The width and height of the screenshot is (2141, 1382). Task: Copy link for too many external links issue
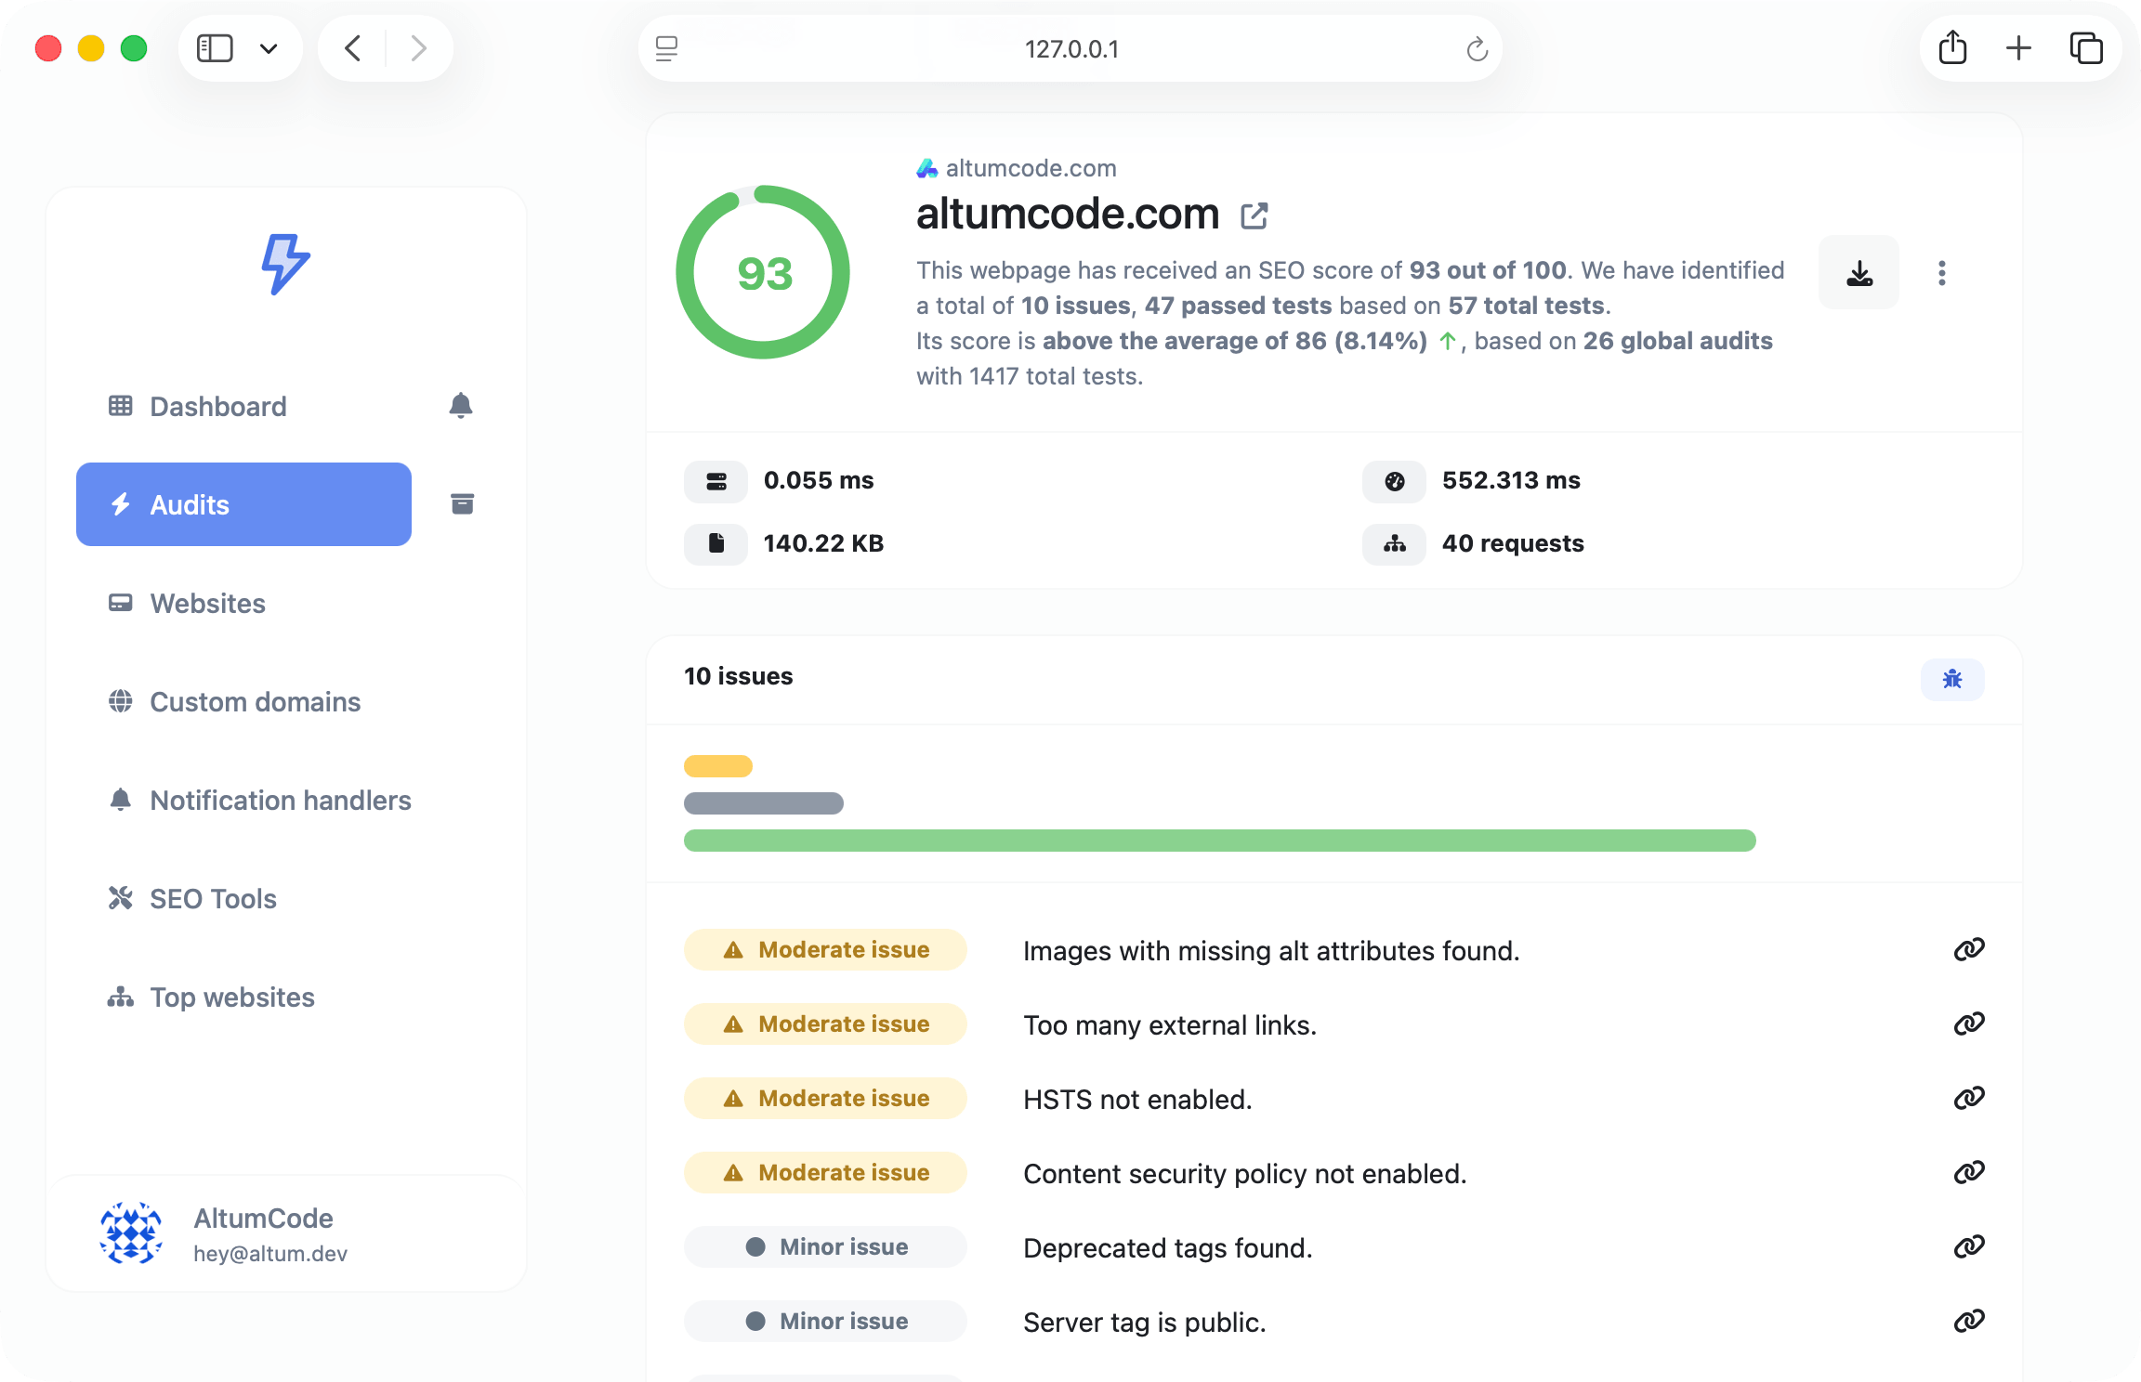[x=1969, y=1023]
